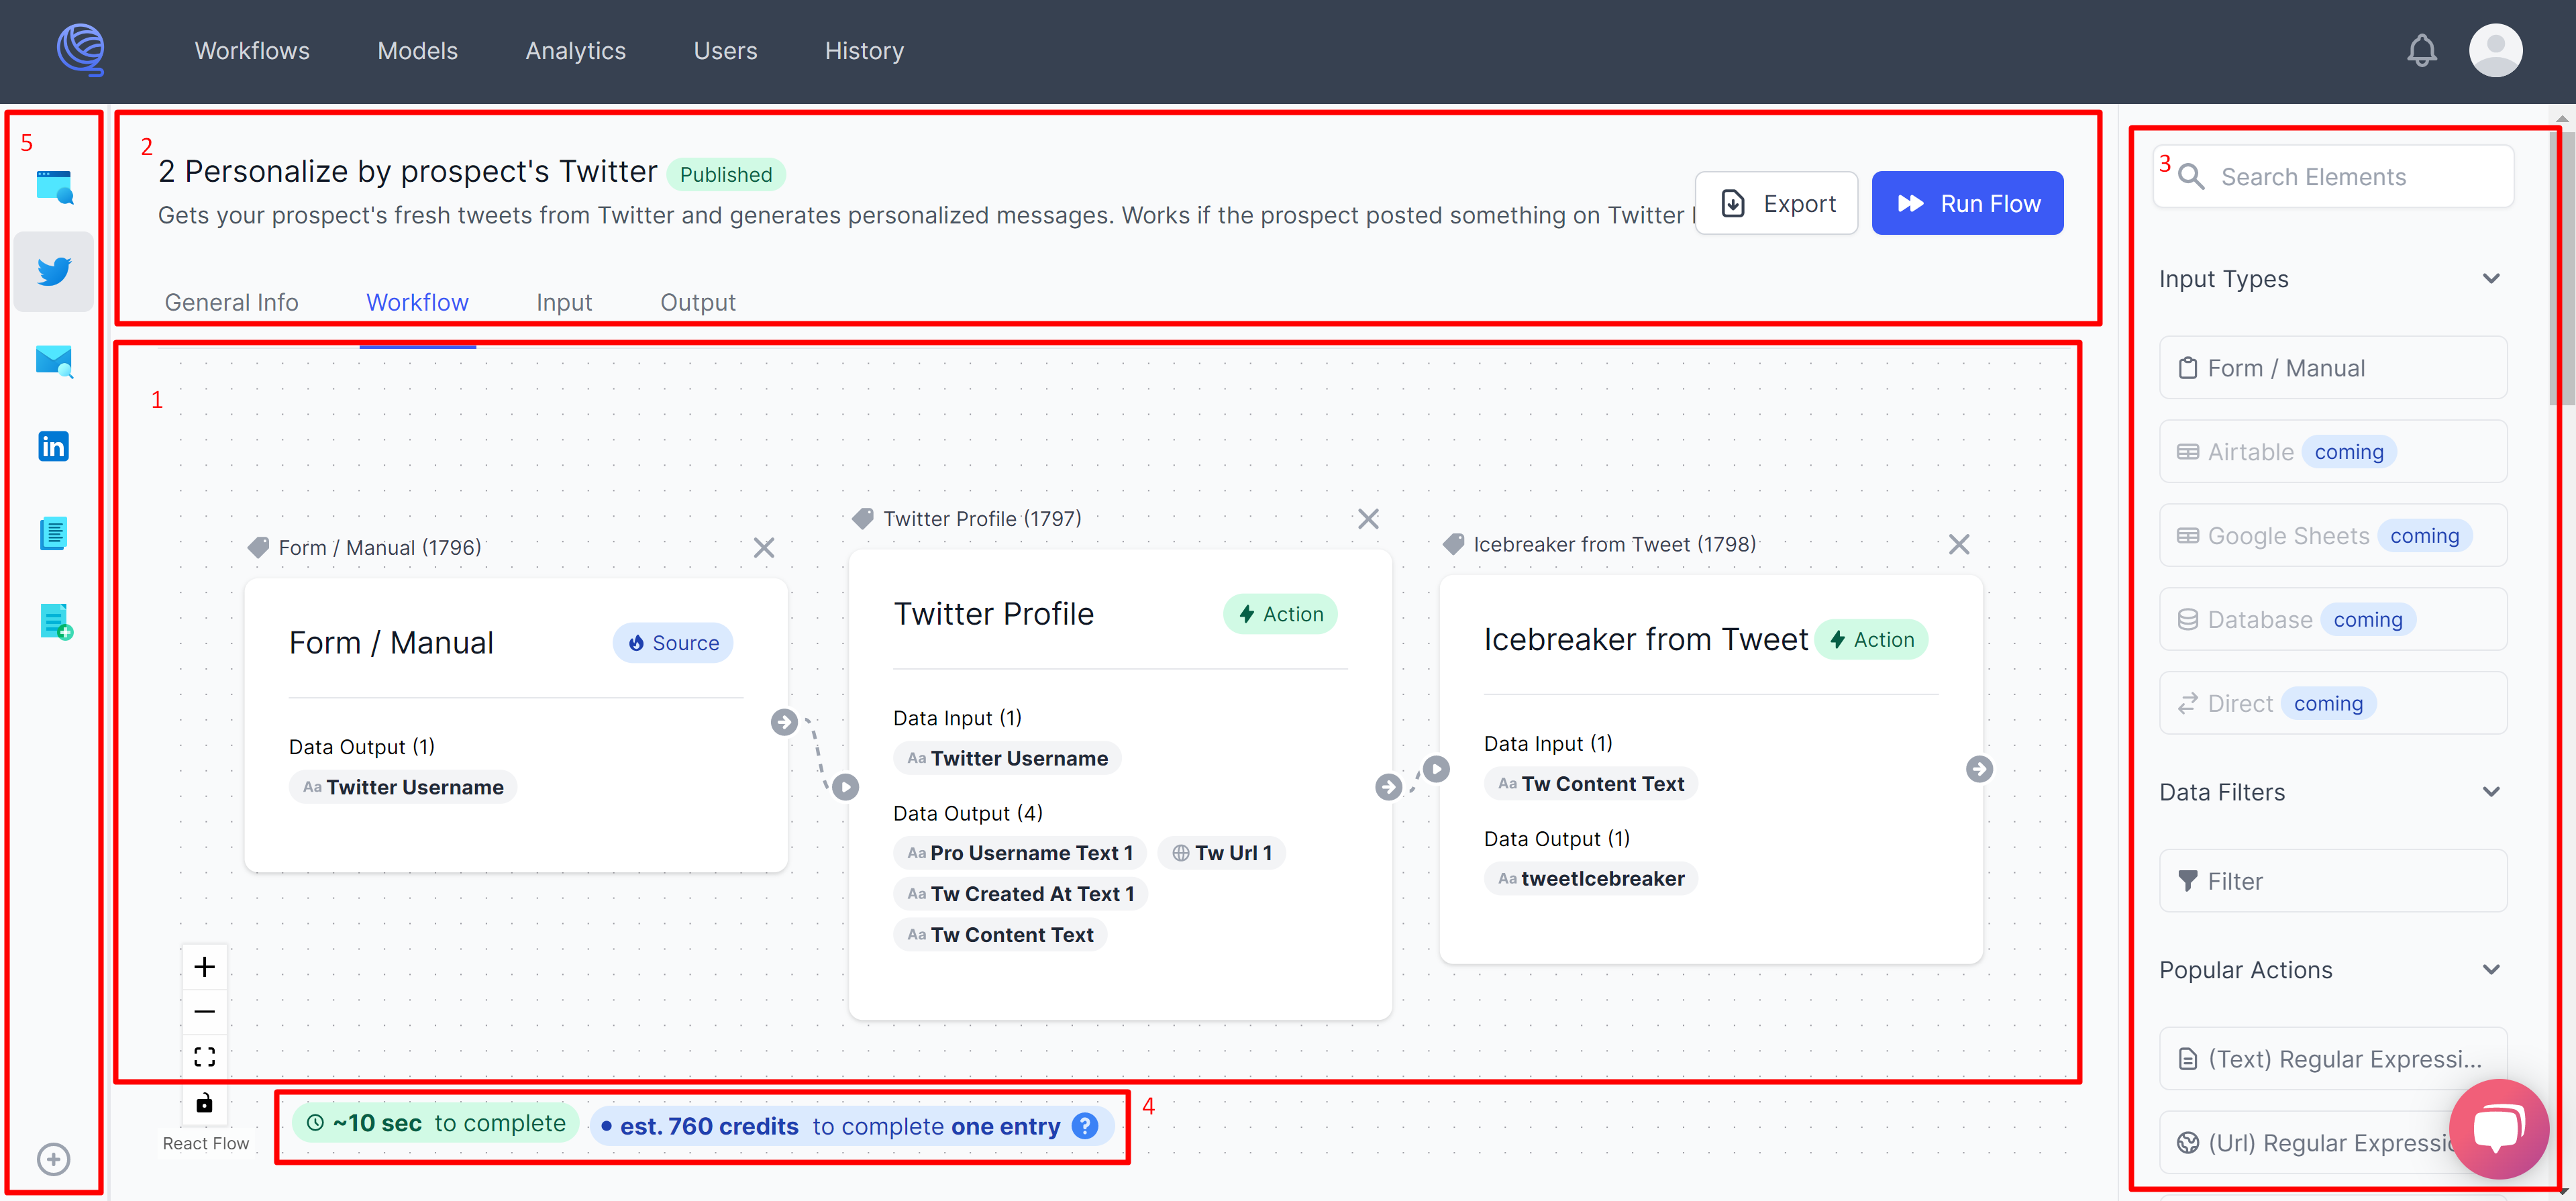Screen dimensions: 2576x1201
Task: Open the Analytics menu item
Action: pyautogui.click(x=575, y=51)
